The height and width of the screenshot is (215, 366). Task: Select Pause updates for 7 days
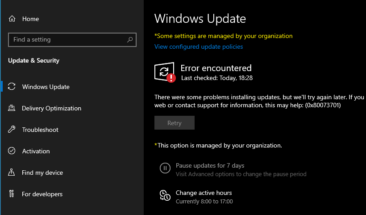pos(210,165)
